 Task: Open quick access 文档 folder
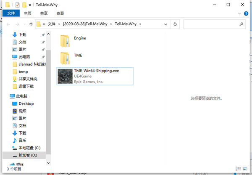click(23, 42)
